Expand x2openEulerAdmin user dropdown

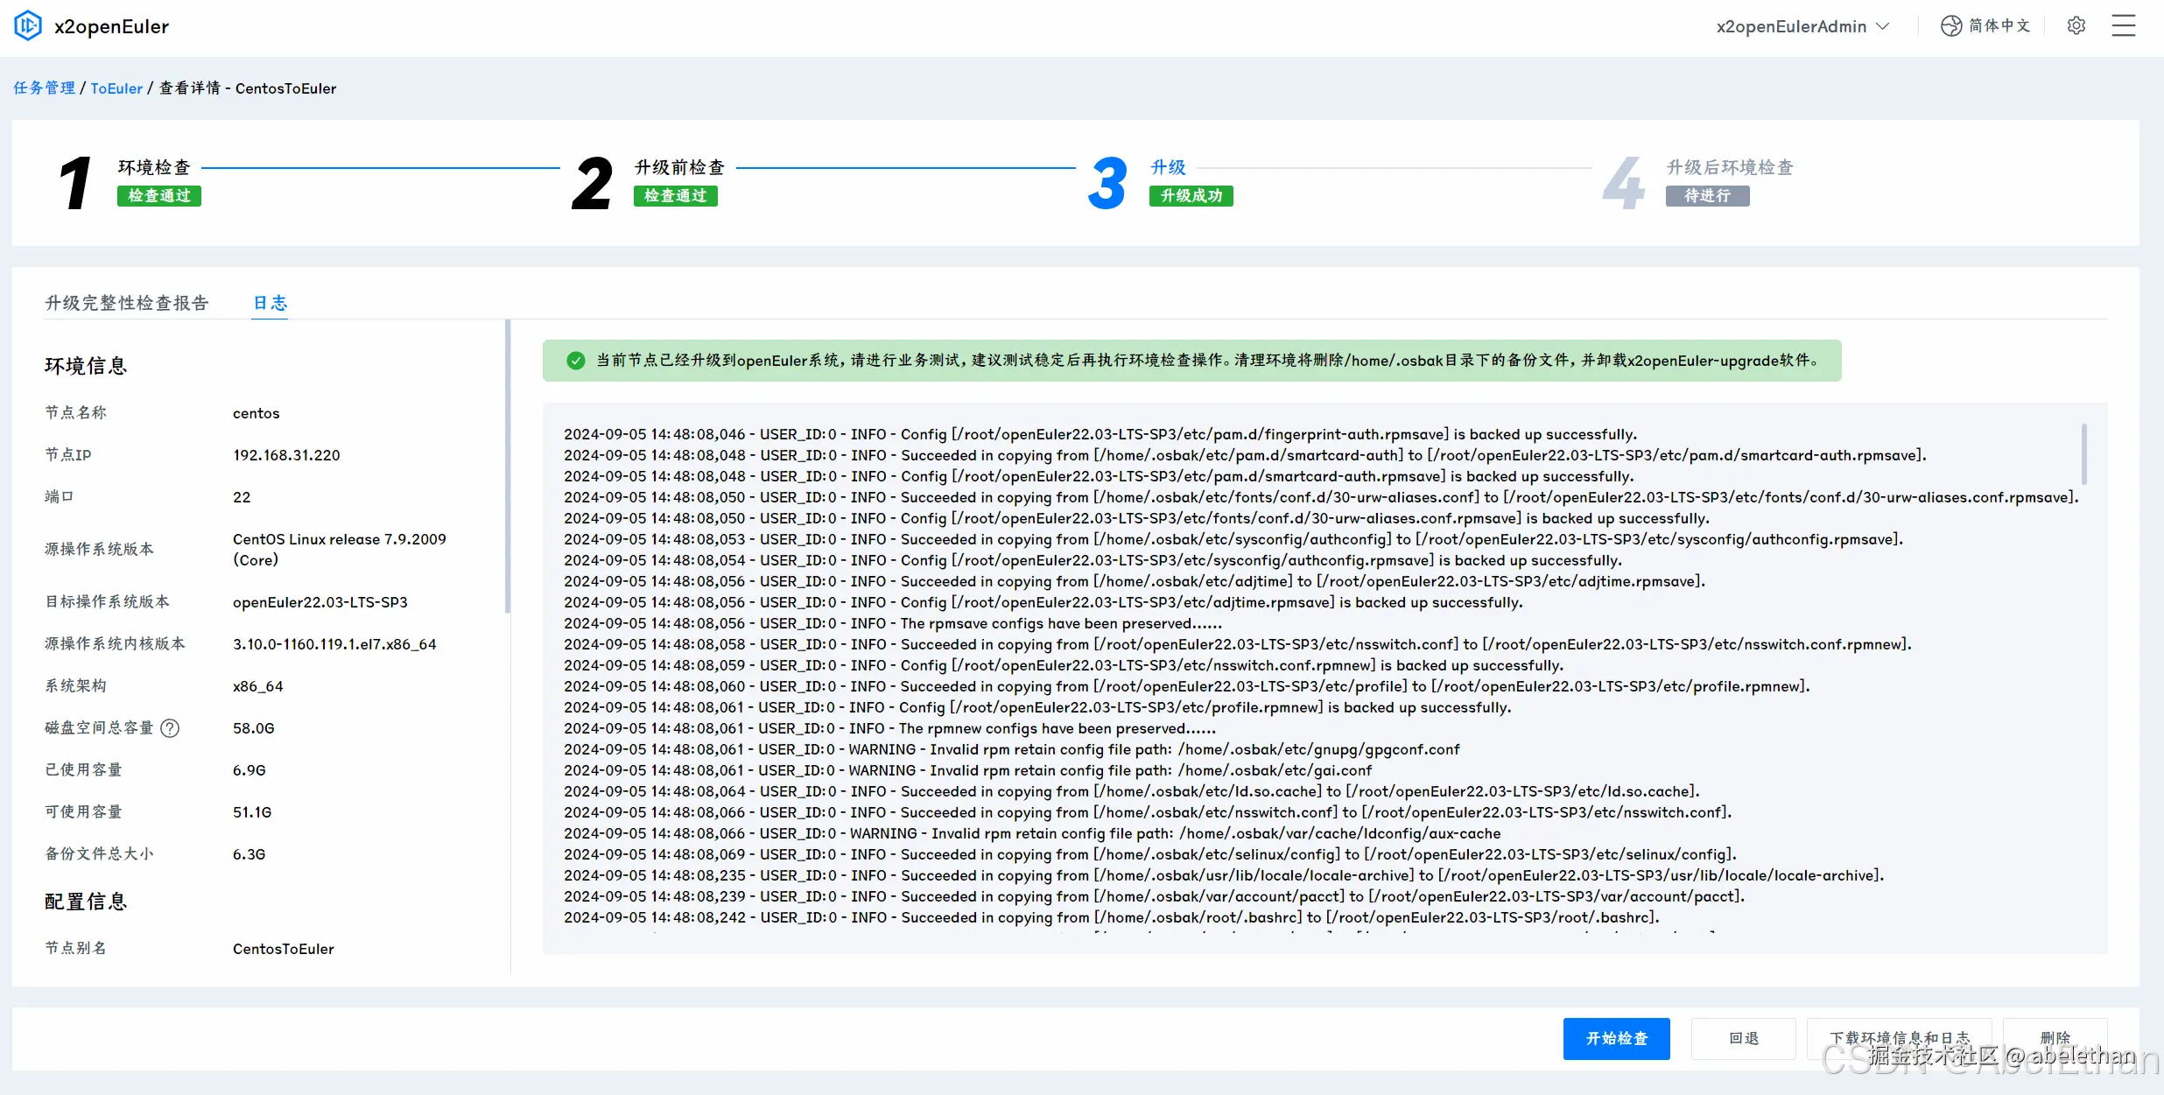[x=1802, y=26]
